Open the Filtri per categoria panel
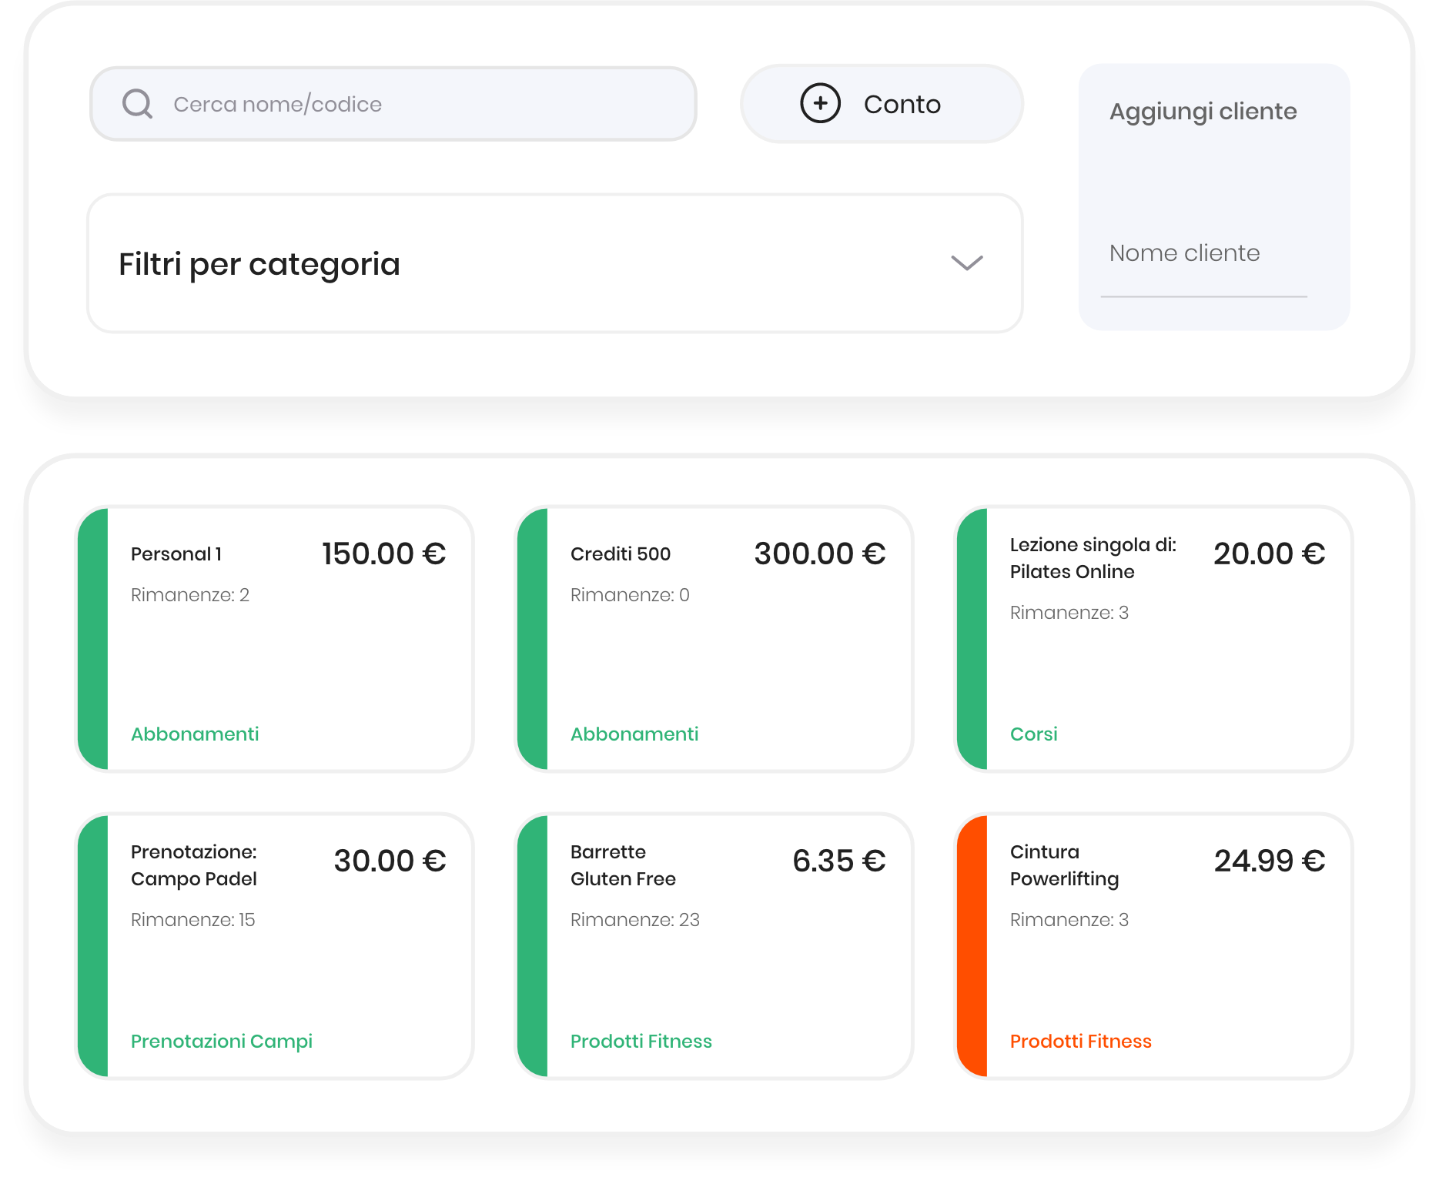 pyautogui.click(x=554, y=263)
